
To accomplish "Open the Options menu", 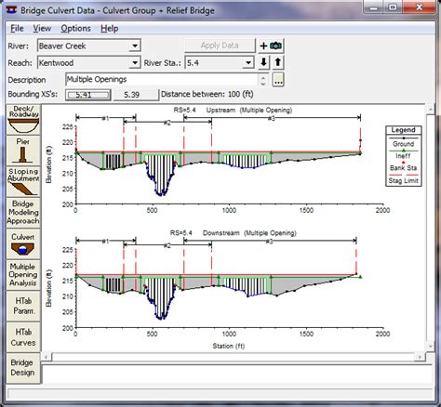I will (x=75, y=29).
